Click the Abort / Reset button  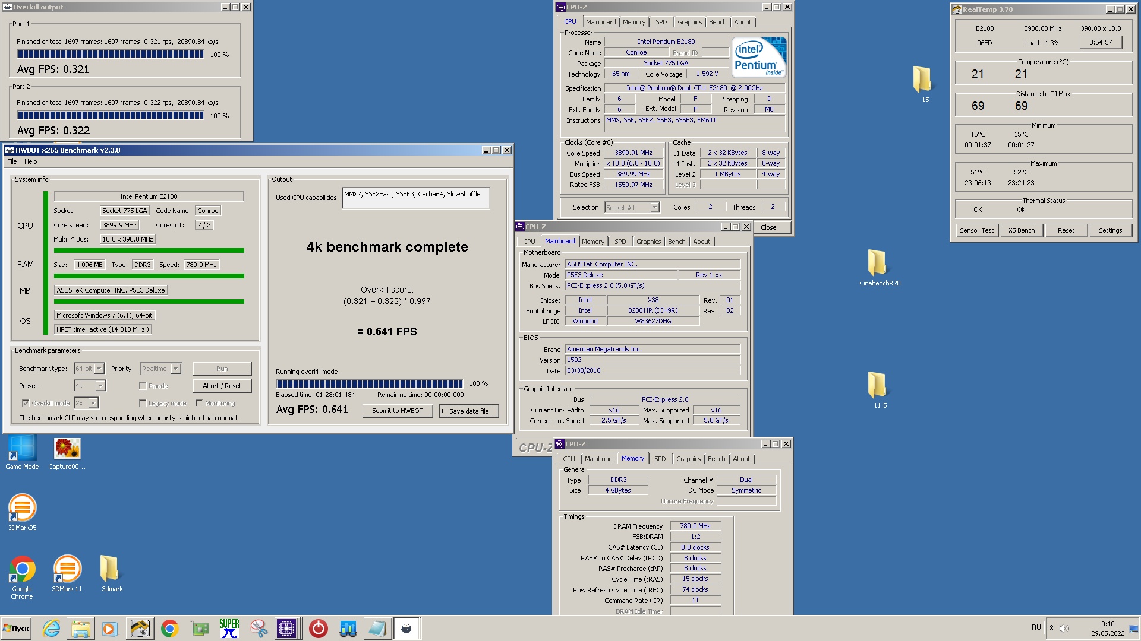coord(222,386)
